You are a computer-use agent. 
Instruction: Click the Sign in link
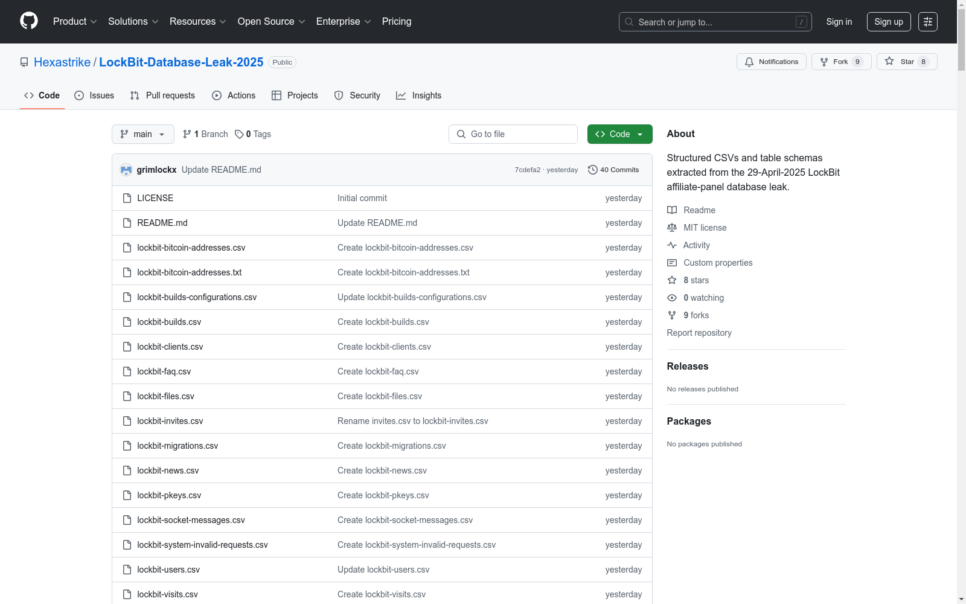(x=839, y=22)
